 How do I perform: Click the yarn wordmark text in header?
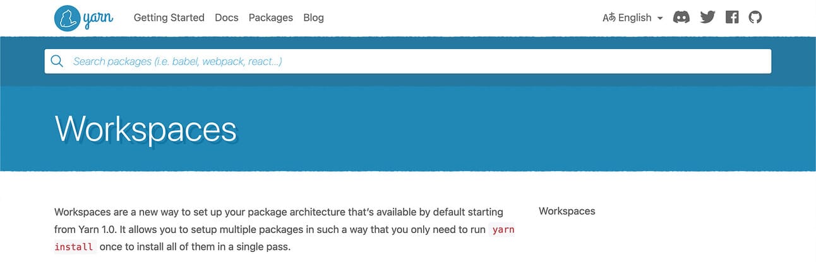99,19
